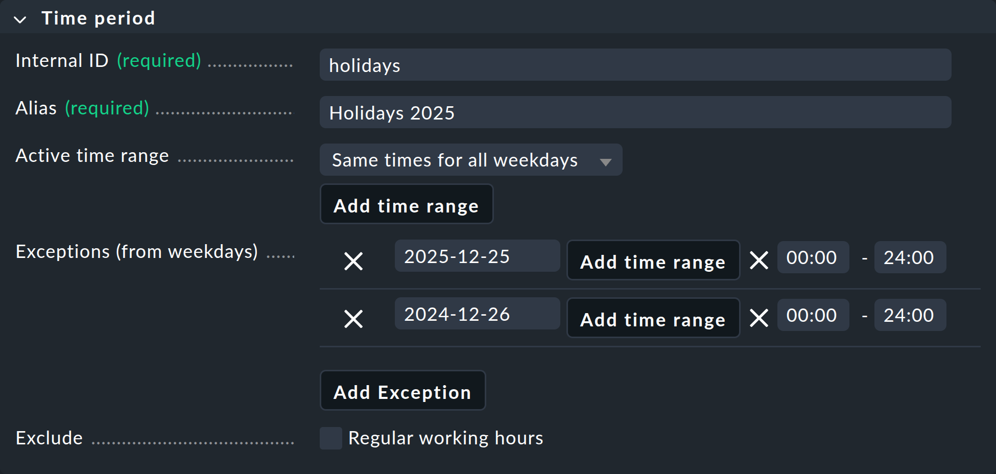Viewport: 996px width, 474px height.
Task: Edit start time 00:00 for 2024-12-26
Action: 813,315
